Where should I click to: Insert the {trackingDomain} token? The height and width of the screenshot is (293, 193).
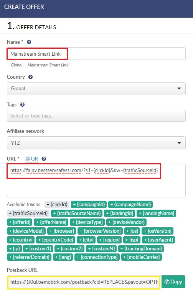(141, 248)
